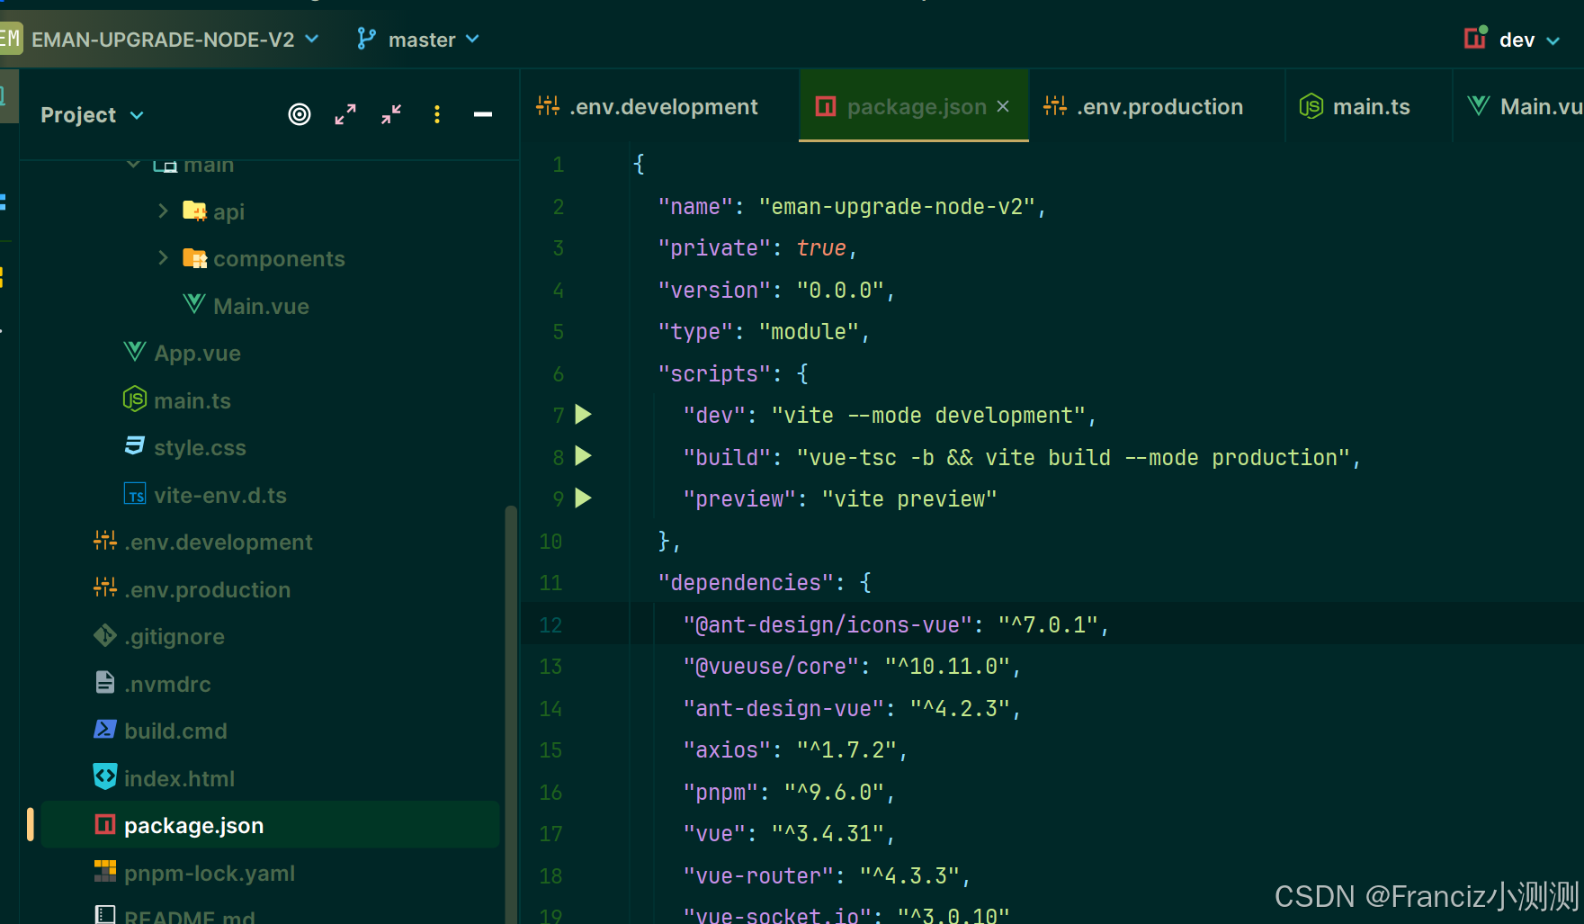Viewport: 1584px width, 924px height.
Task: Click the git branch icon next to master
Action: pyautogui.click(x=366, y=39)
